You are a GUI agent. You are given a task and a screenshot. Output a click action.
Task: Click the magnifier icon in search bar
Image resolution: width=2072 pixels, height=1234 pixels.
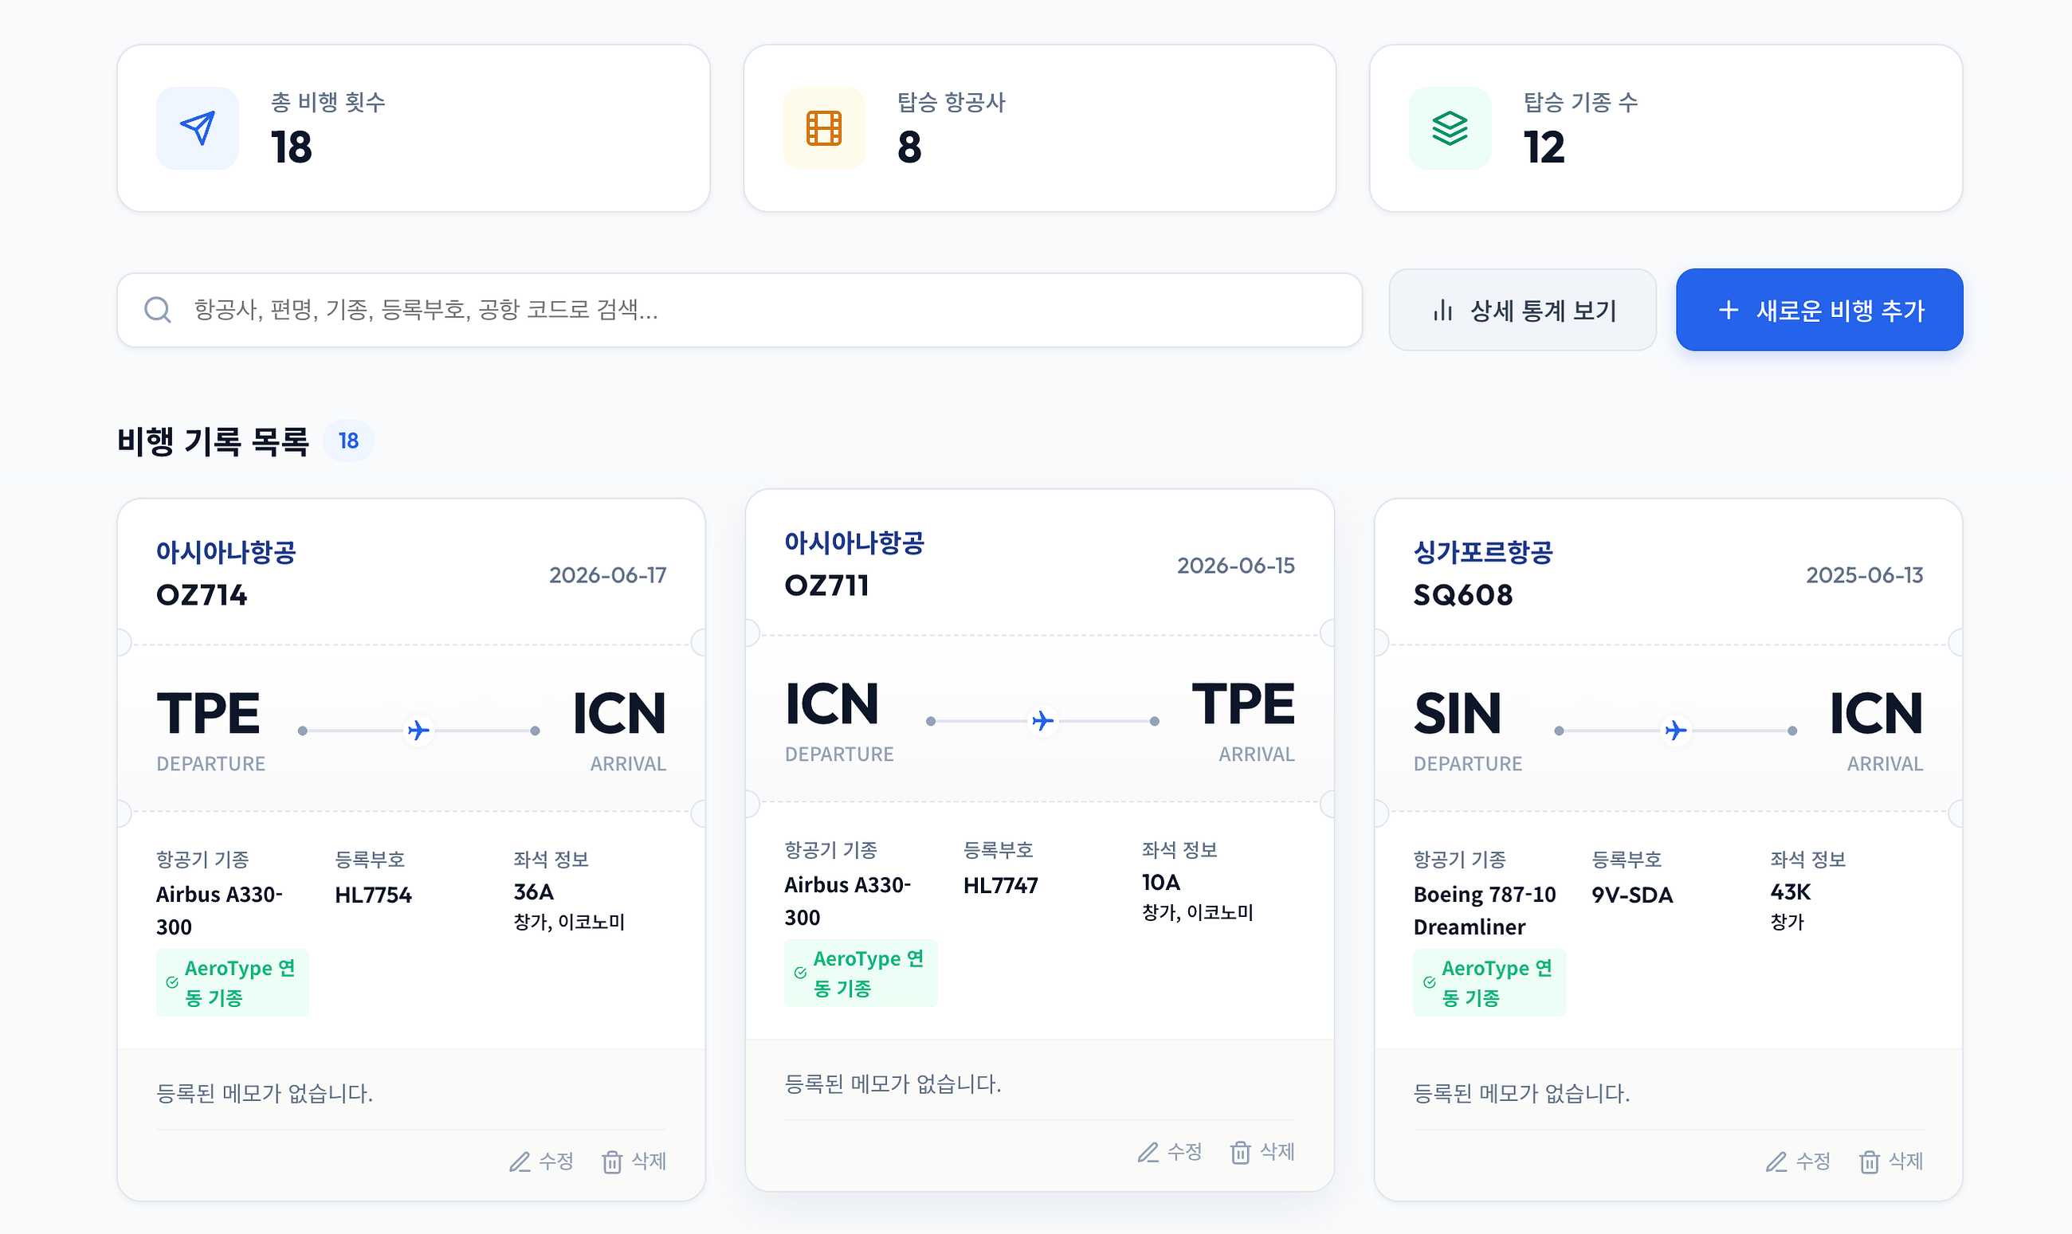tap(157, 310)
